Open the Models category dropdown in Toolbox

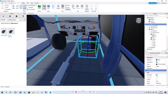pyautogui.click(x=4, y=20)
